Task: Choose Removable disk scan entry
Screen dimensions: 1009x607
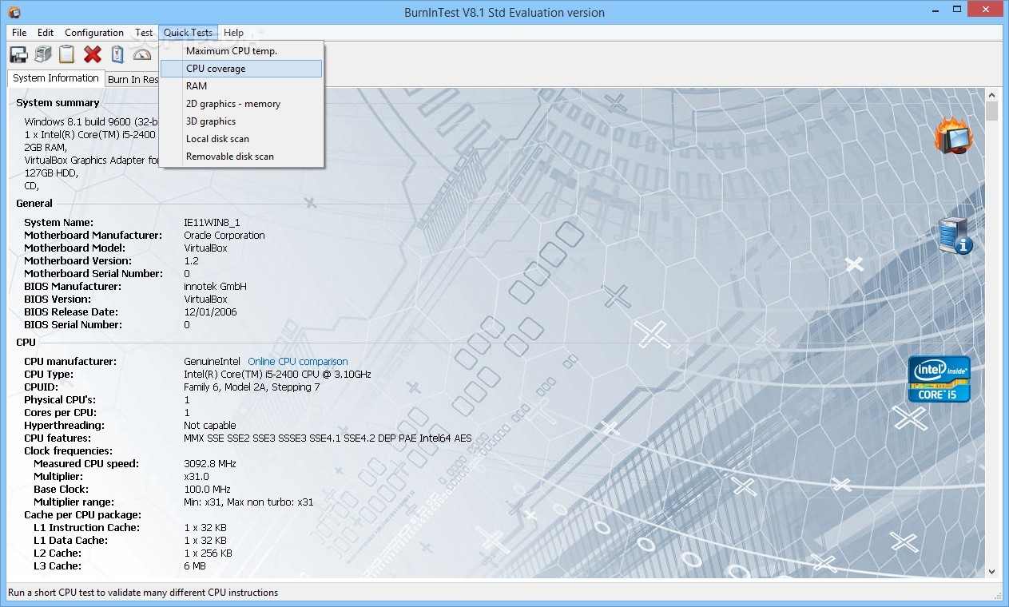Action: [x=242, y=157]
